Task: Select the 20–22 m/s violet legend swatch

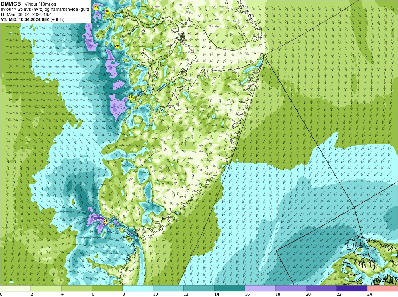Action: coord(321,288)
